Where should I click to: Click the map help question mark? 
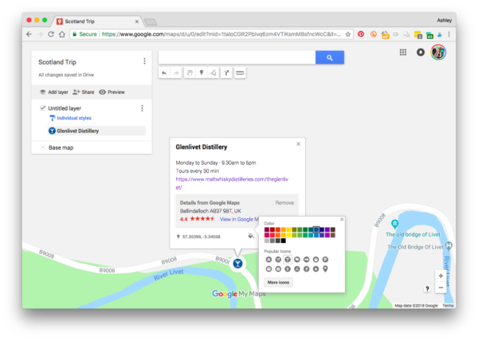pyautogui.click(x=427, y=289)
